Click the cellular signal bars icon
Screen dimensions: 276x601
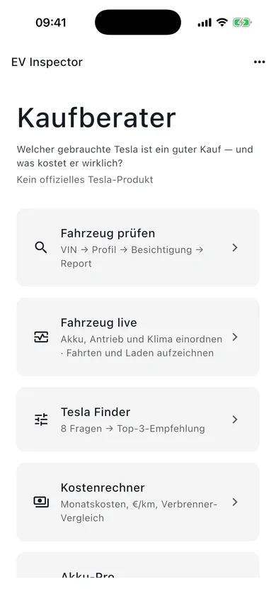(205, 23)
